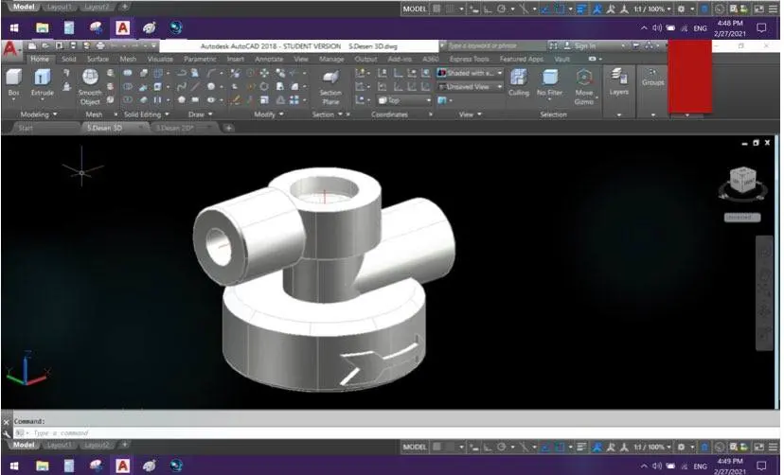Toggle Clean Screen icon in lower status bar
The image size is (784, 475).
click(x=759, y=447)
